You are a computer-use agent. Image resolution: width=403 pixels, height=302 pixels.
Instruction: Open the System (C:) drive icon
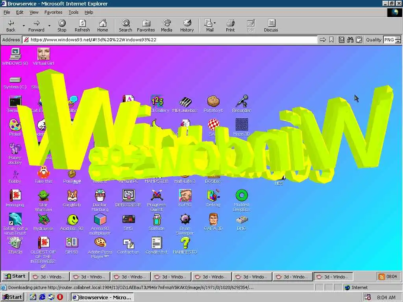[x=15, y=83]
